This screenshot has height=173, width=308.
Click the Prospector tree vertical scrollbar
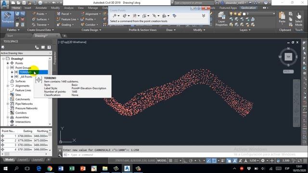click(50, 91)
